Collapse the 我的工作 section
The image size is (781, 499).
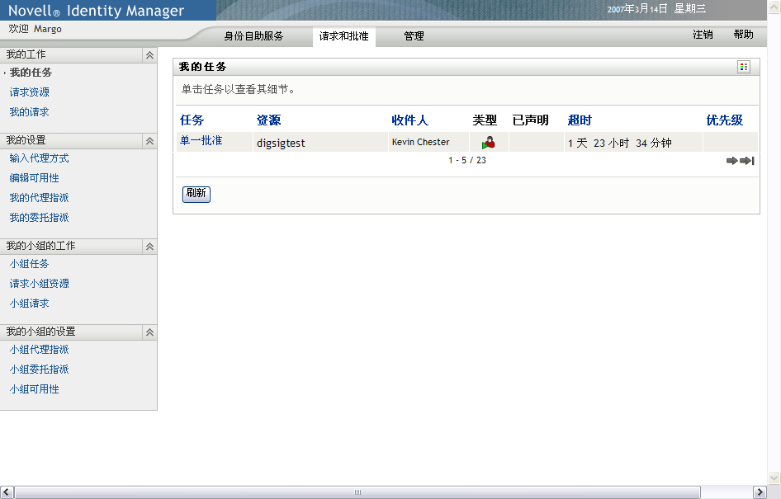click(x=149, y=55)
